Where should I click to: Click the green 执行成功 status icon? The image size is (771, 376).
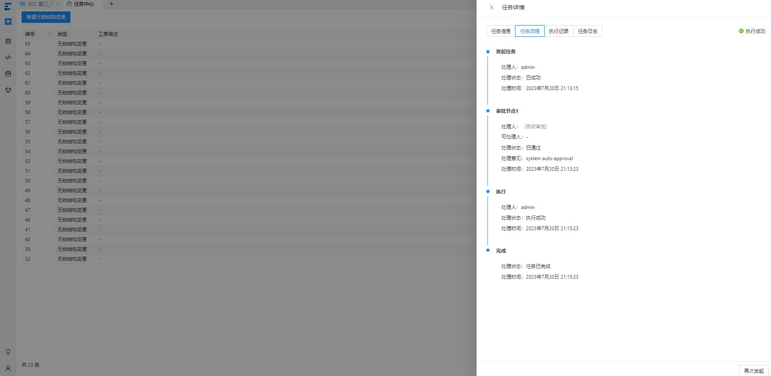coord(741,31)
